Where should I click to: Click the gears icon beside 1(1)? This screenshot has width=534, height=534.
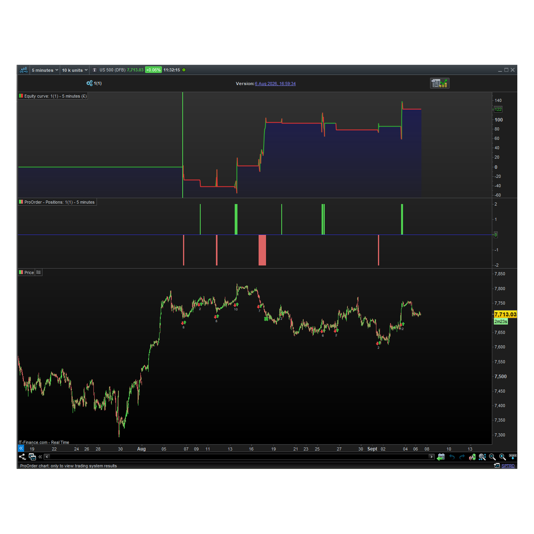coord(89,83)
